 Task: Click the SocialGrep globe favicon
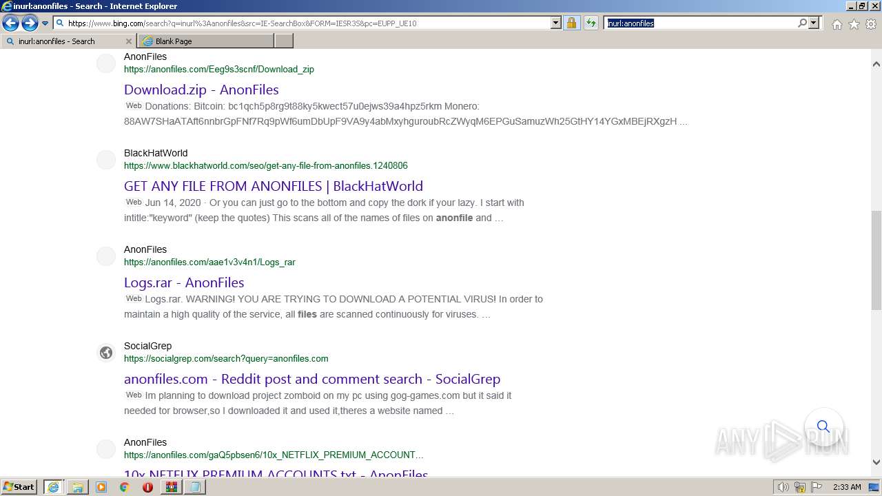[x=106, y=353]
